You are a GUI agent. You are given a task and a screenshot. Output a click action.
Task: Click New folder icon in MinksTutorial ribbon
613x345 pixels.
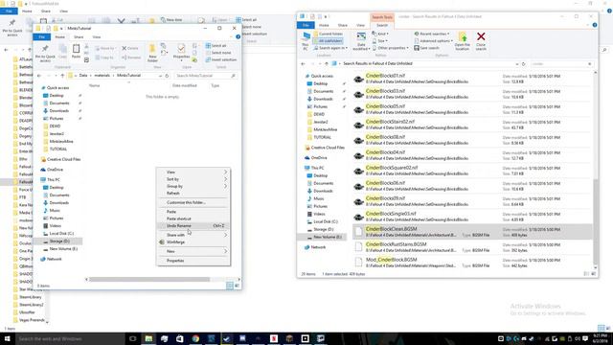(152, 53)
